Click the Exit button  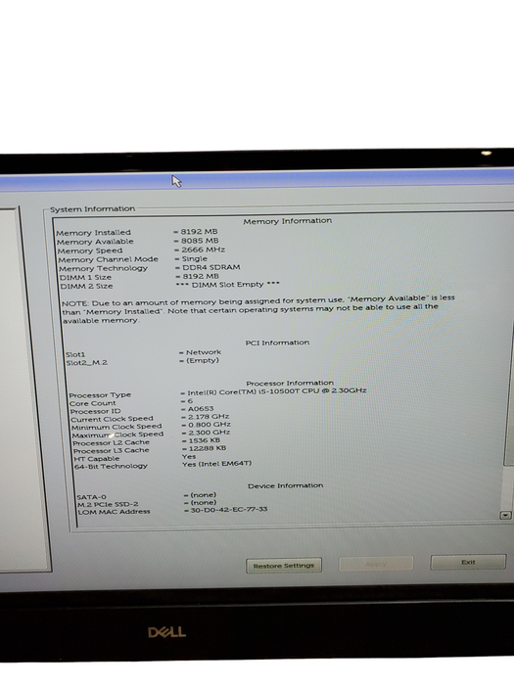point(468,563)
